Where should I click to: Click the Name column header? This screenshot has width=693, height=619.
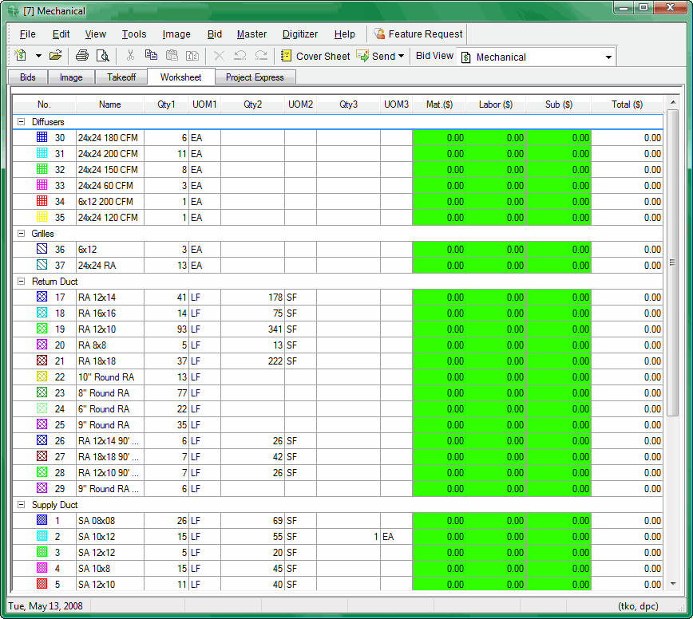click(x=110, y=104)
